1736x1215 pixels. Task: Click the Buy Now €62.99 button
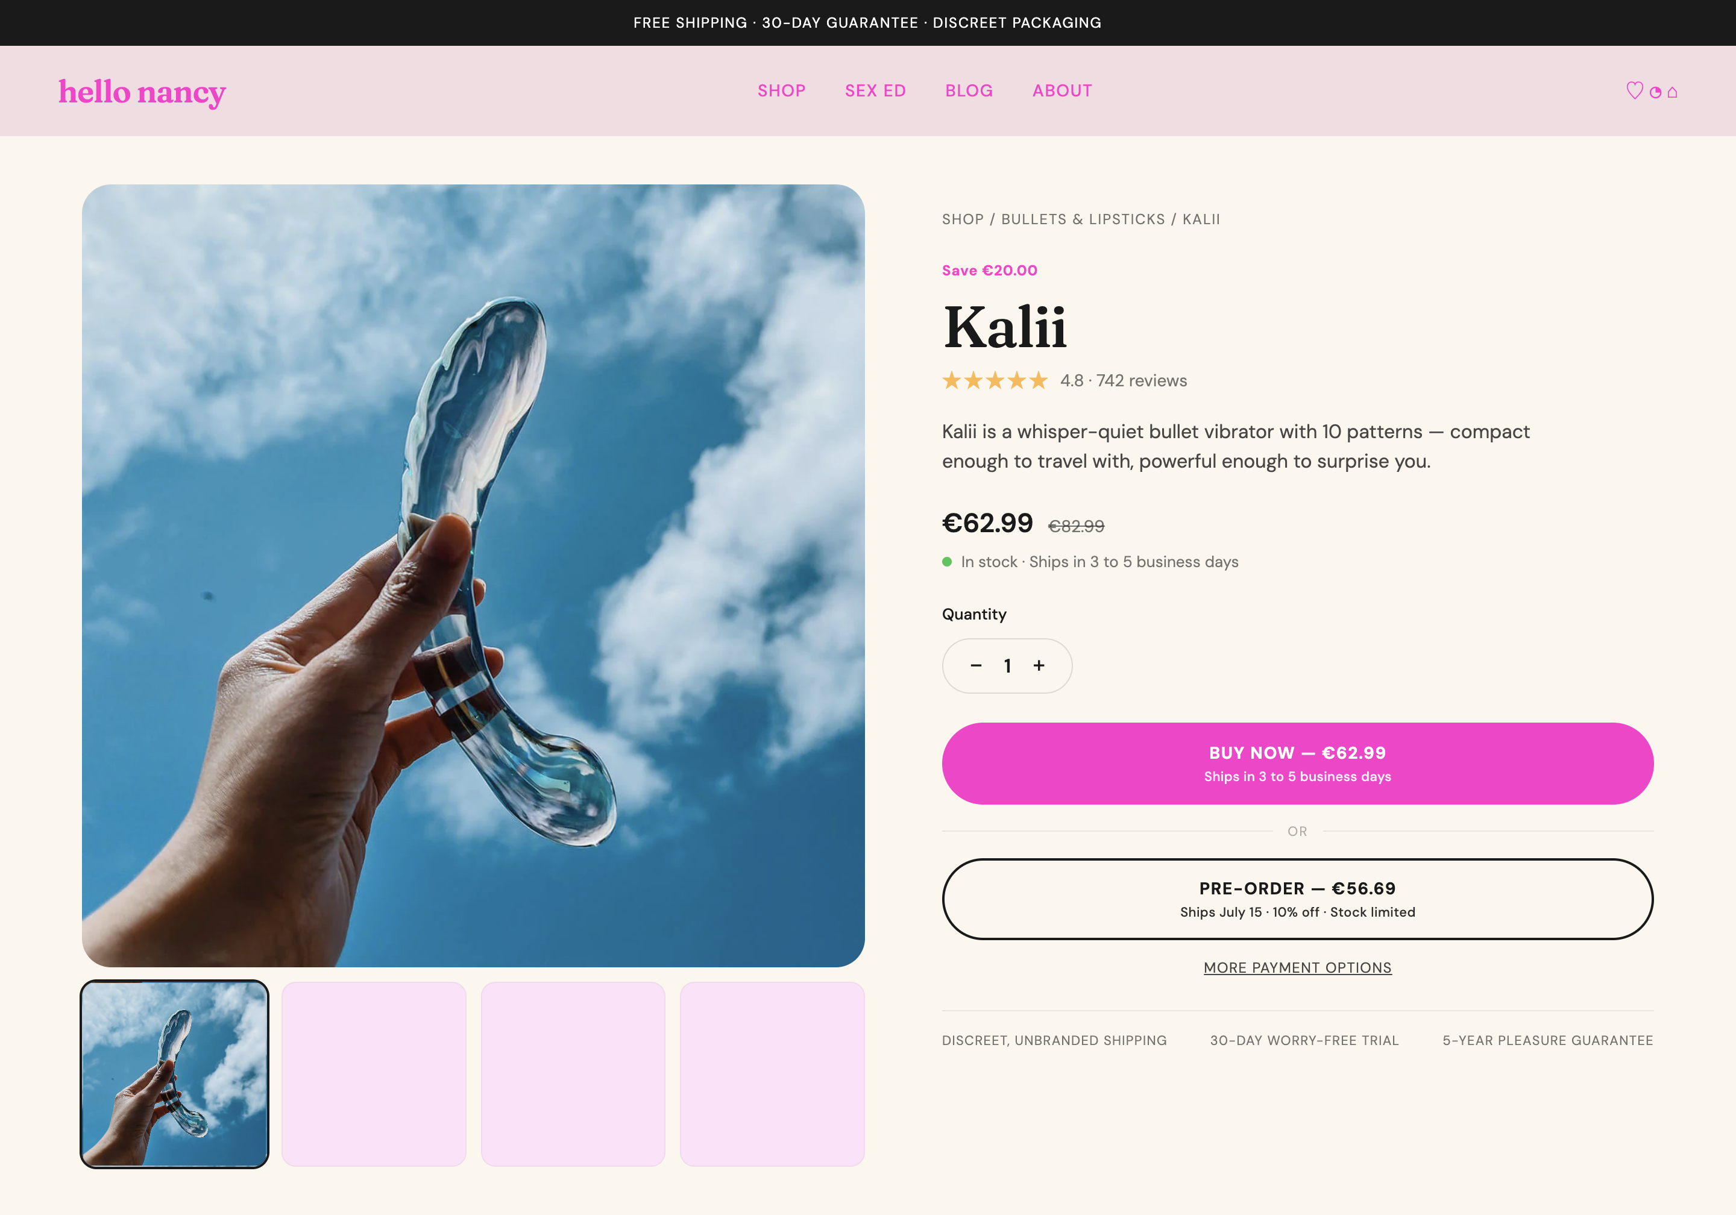[1297, 763]
